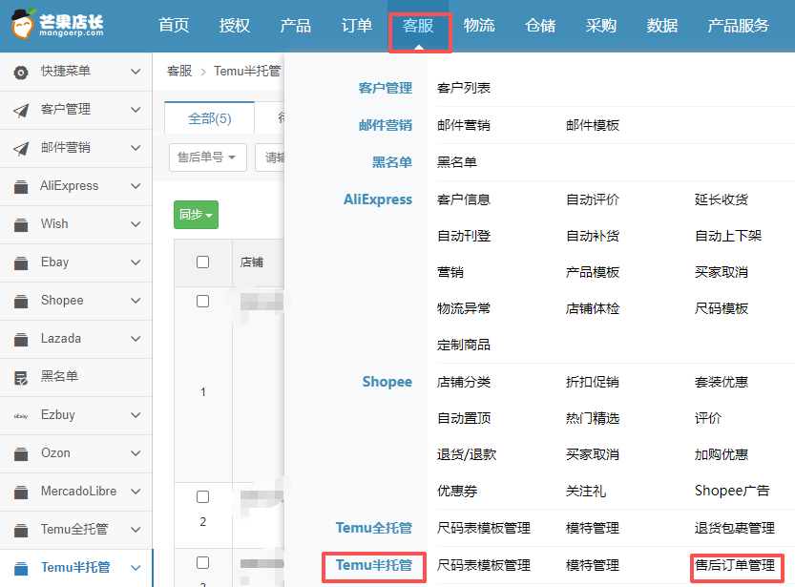Check the second row checkbox
795x587 pixels.
point(202,497)
